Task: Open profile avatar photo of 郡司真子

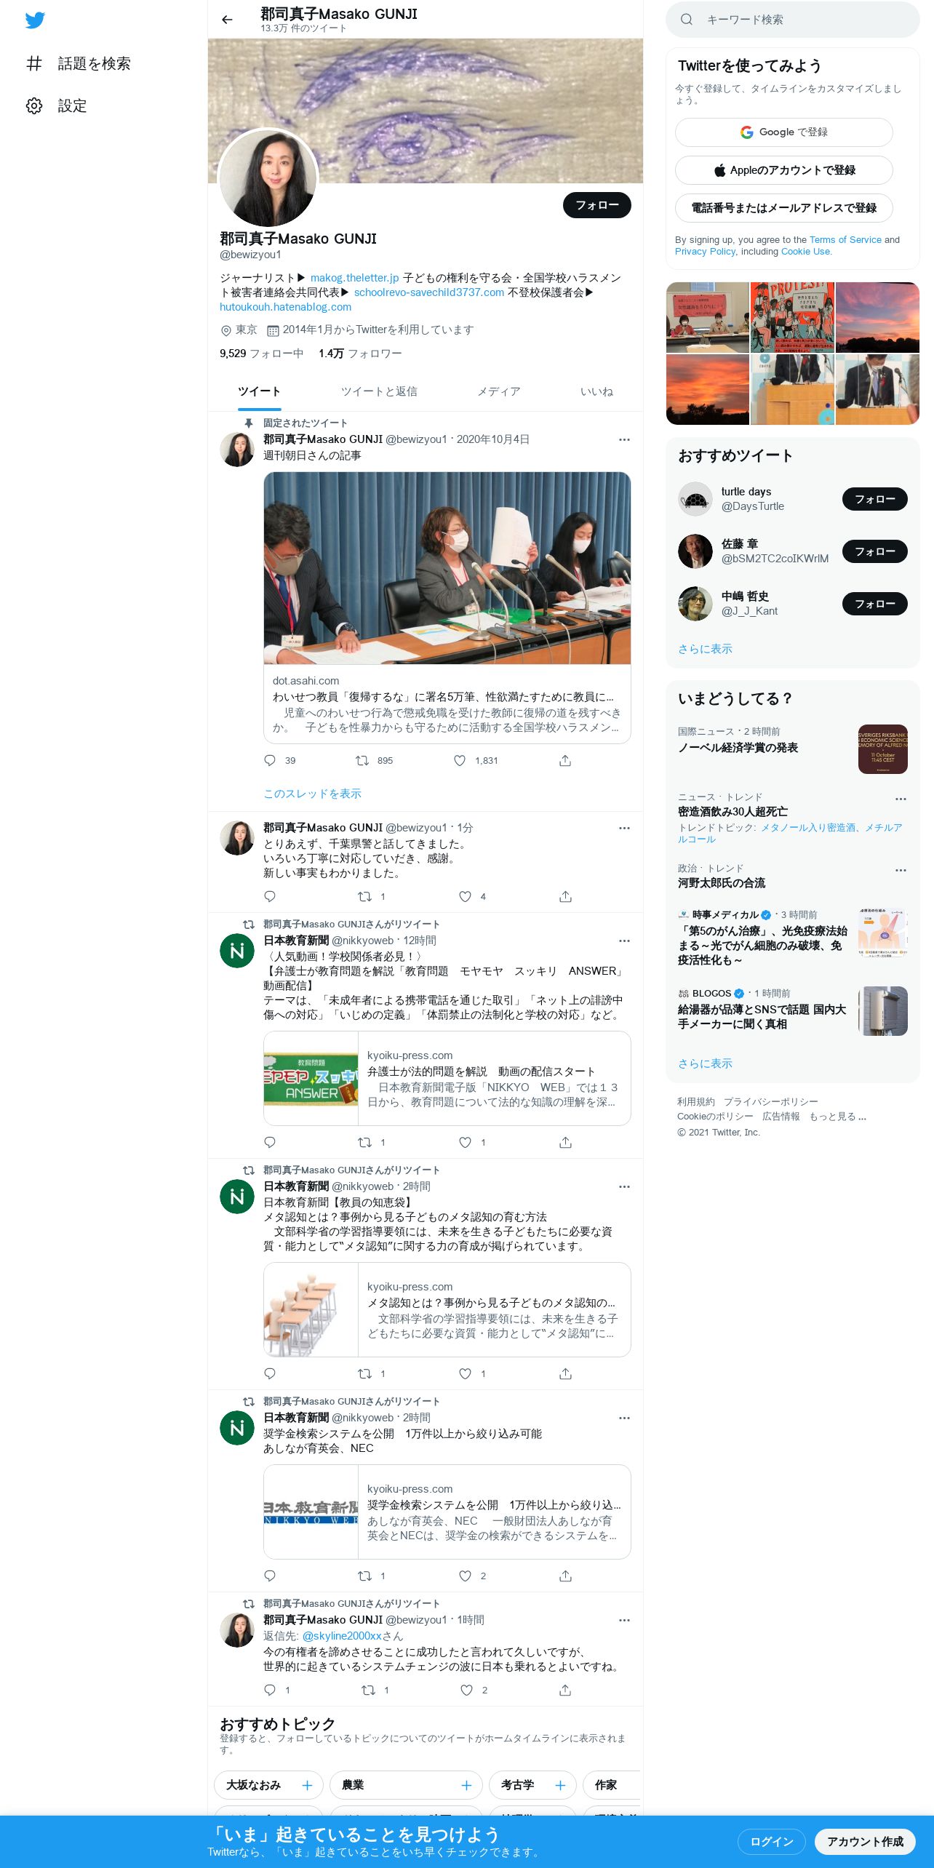Action: pos(268,177)
